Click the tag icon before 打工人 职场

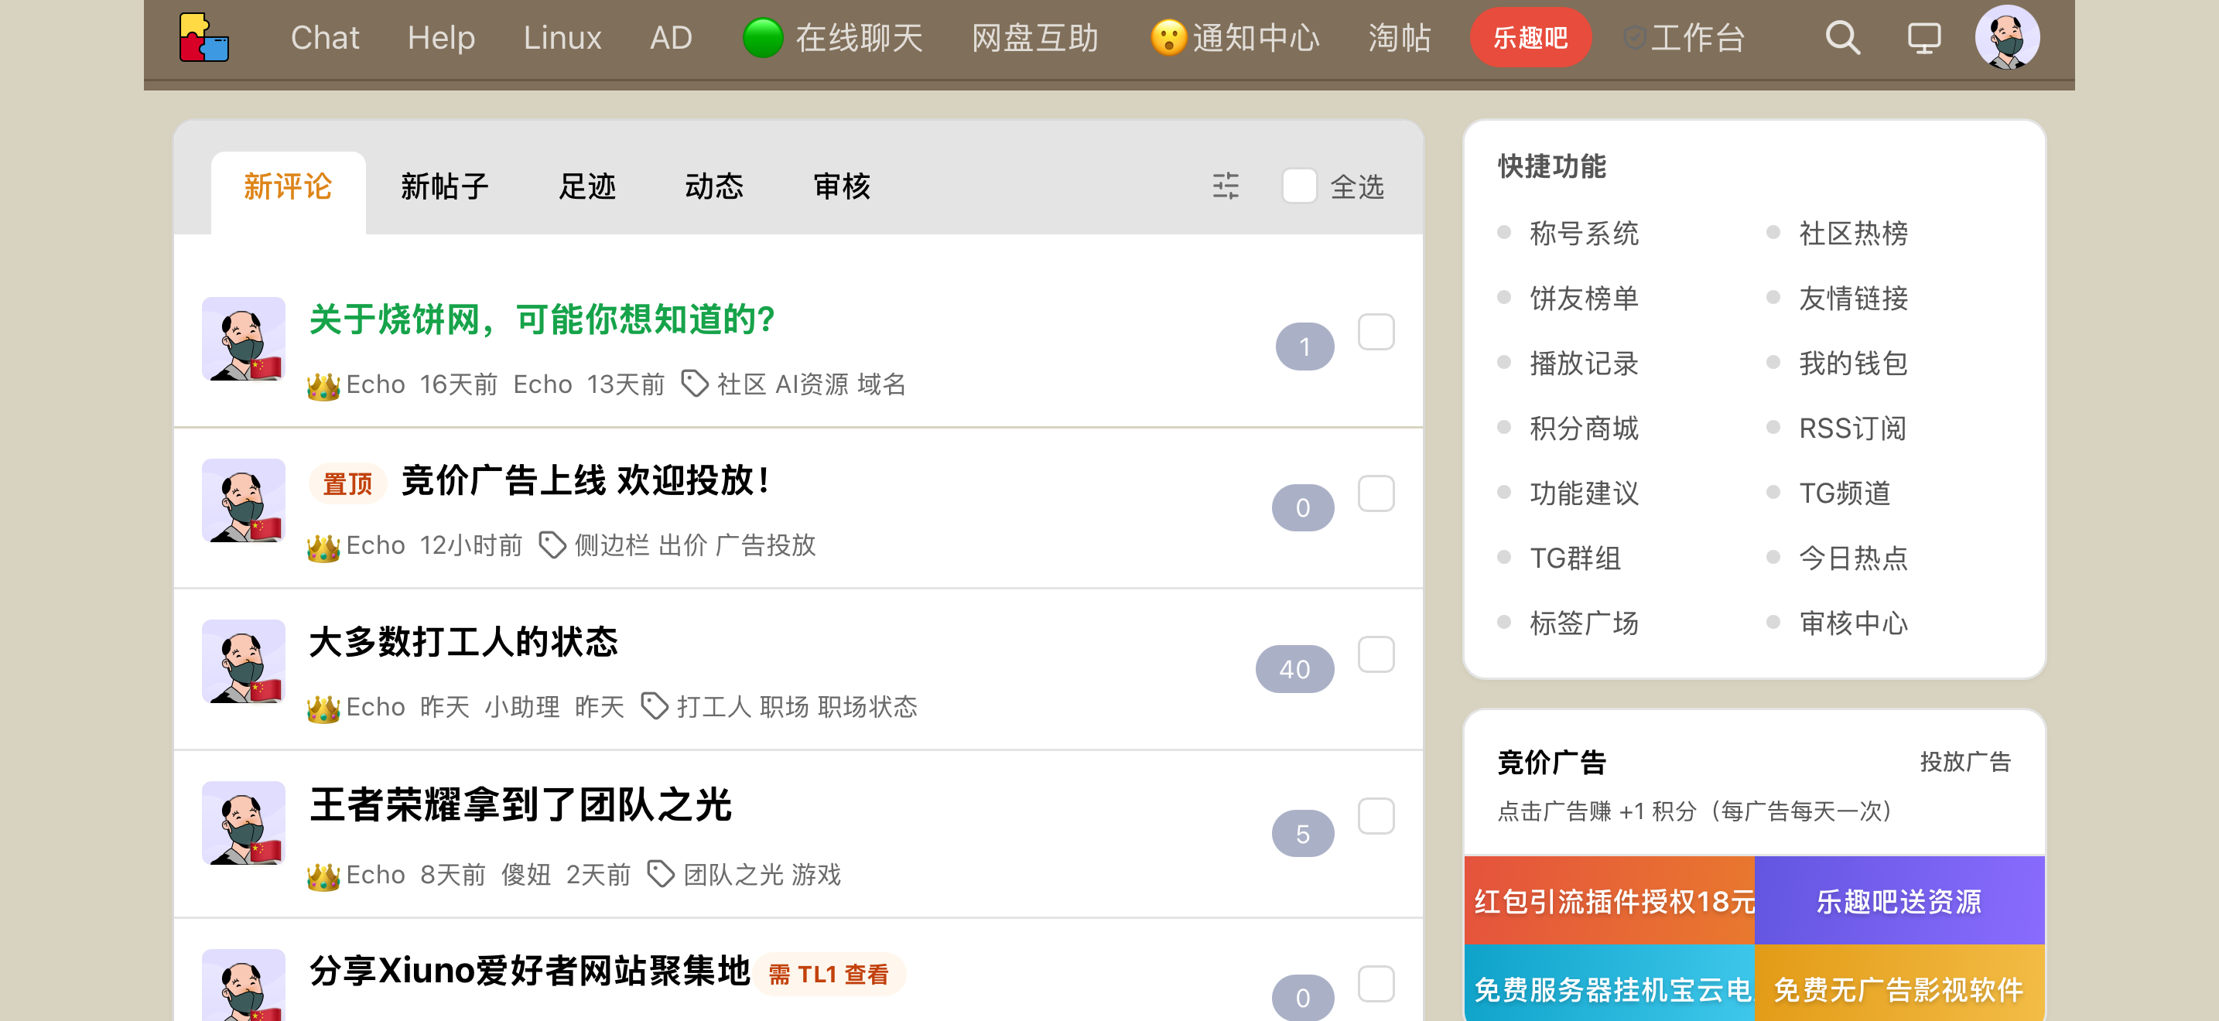(x=655, y=706)
